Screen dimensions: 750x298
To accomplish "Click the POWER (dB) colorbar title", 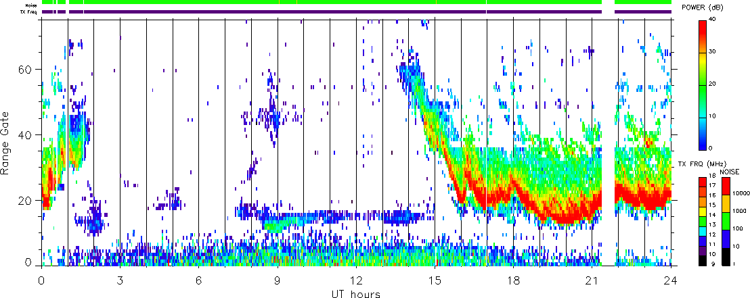I will (703, 7).
